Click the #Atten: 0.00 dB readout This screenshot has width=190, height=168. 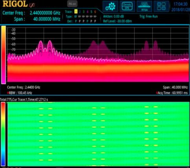click(x=114, y=17)
